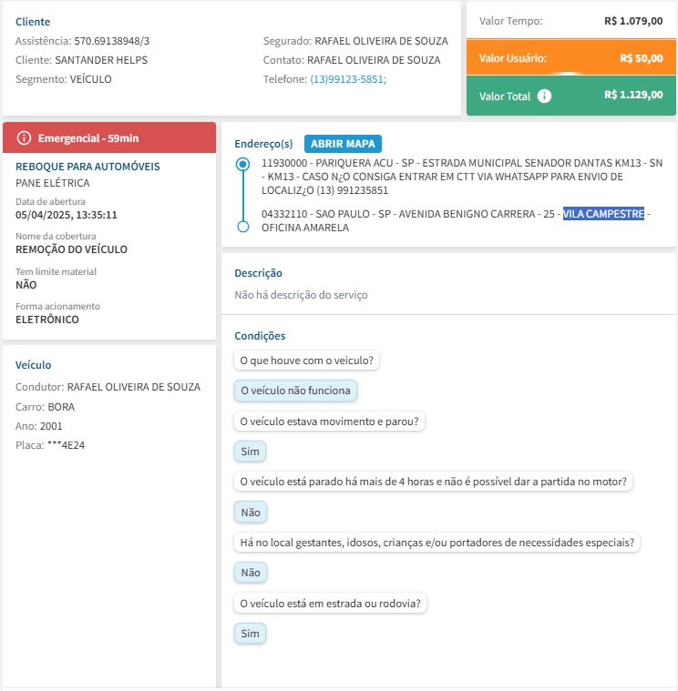Click the Descrição section heading
678x691 pixels.
tap(259, 273)
